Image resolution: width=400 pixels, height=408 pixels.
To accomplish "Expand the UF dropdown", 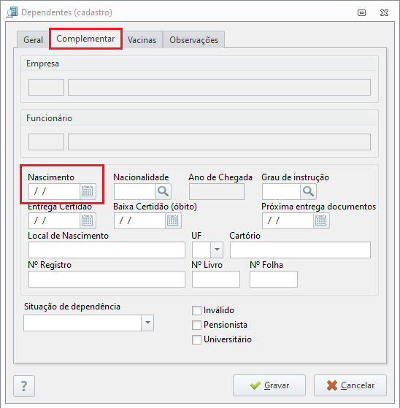I will pyautogui.click(x=217, y=250).
